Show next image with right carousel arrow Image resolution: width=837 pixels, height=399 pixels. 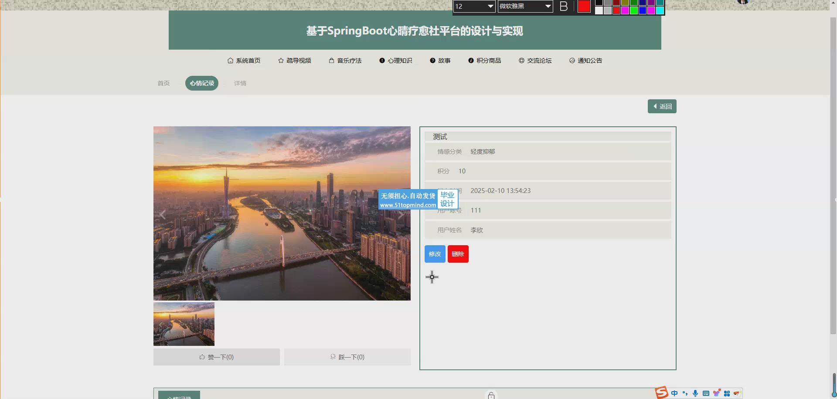click(401, 215)
